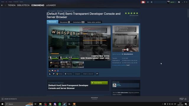
Task: Add the item to Favoritos
Action: pos(68,74)
